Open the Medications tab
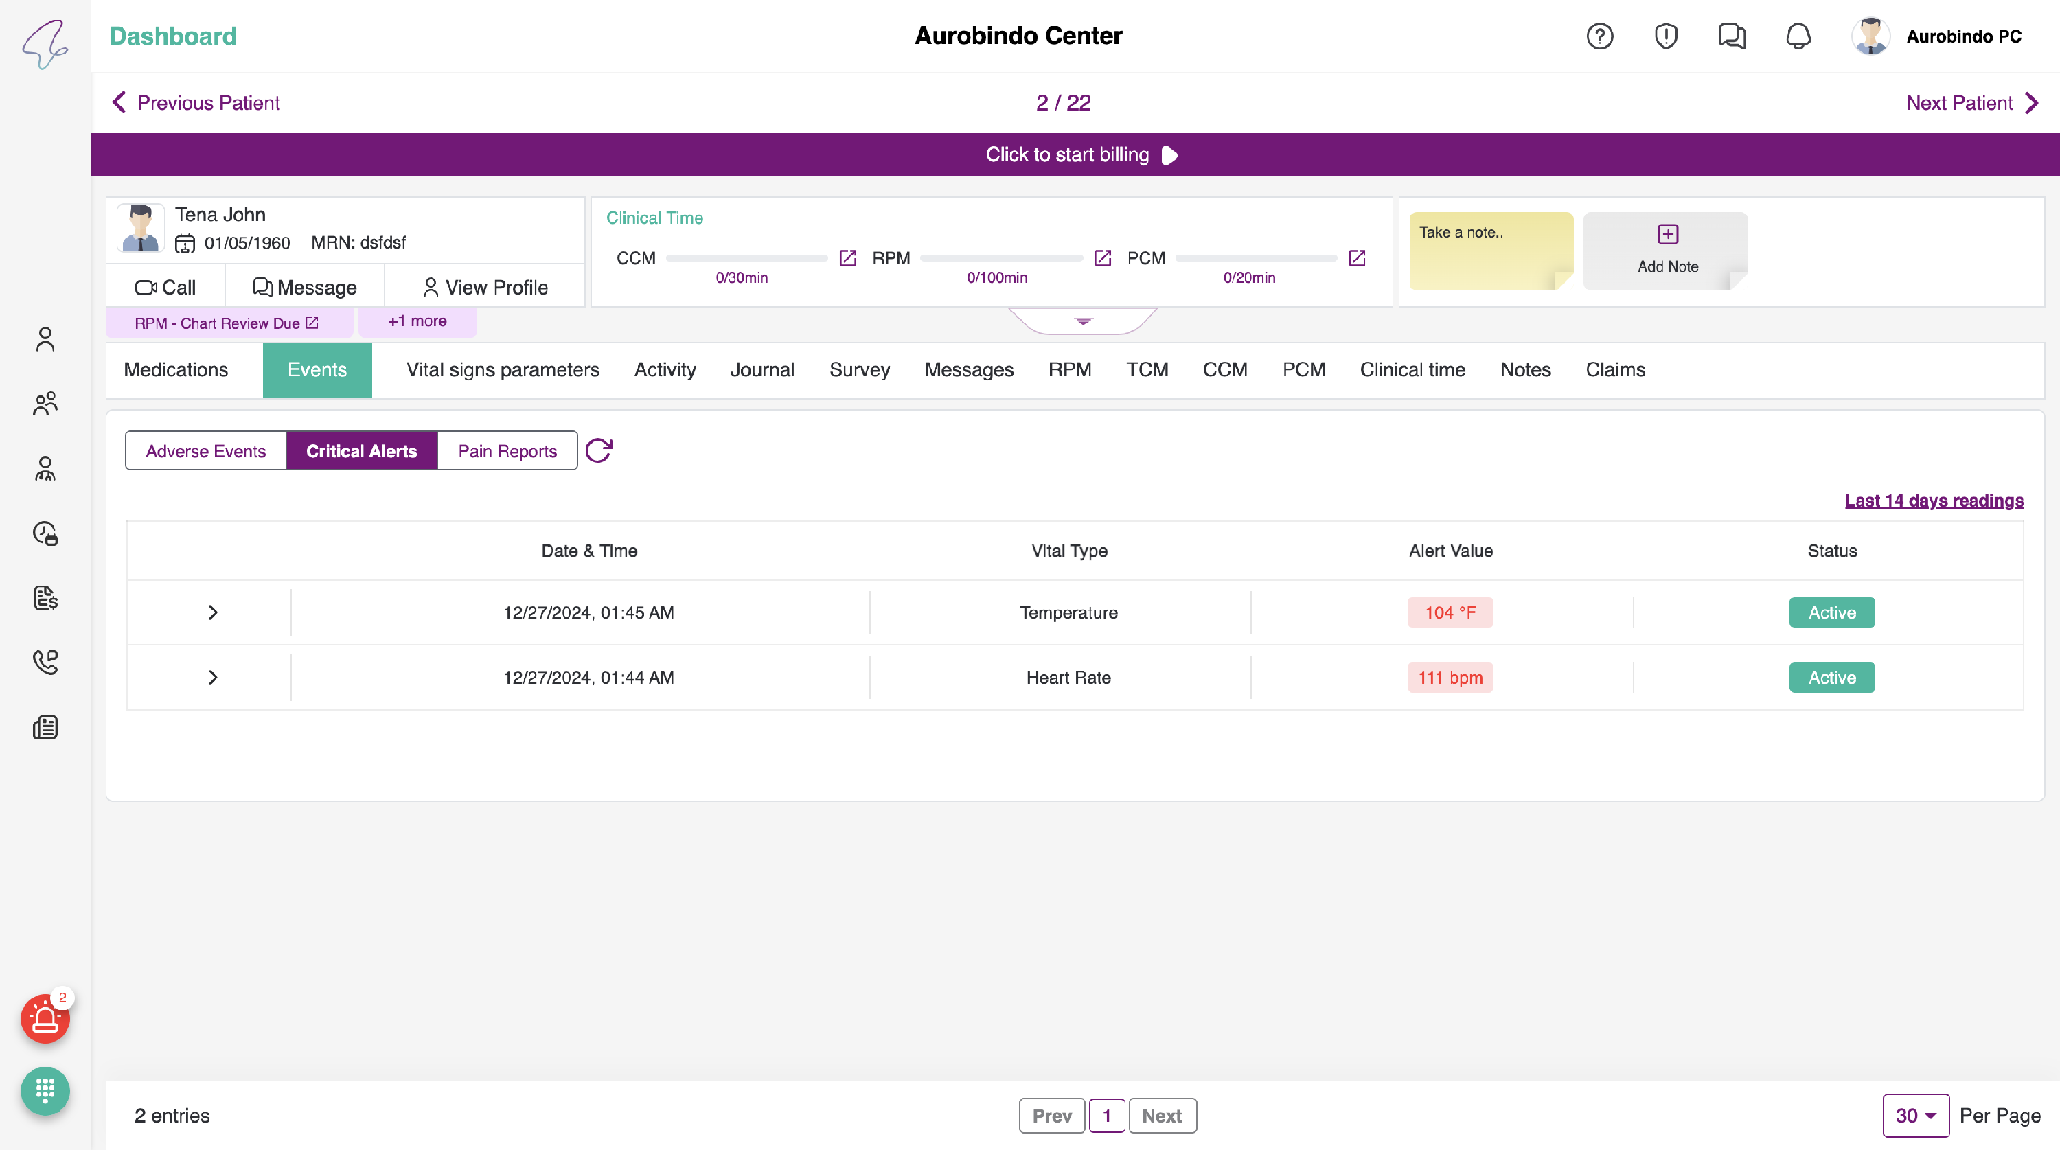Image resolution: width=2060 pixels, height=1150 pixels. click(176, 369)
